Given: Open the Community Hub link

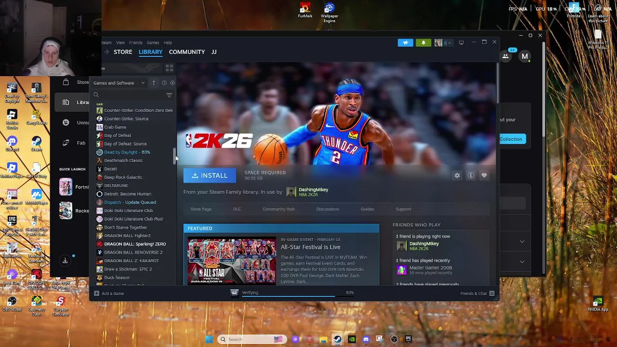Looking at the screenshot, I should [x=279, y=209].
